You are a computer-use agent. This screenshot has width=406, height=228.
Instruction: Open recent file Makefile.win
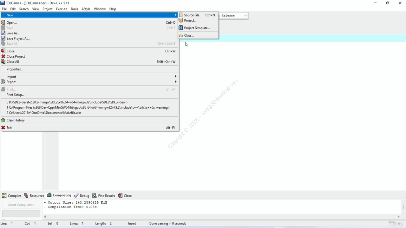89,113
